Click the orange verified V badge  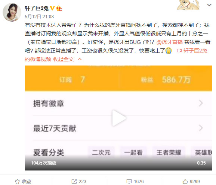52,8
